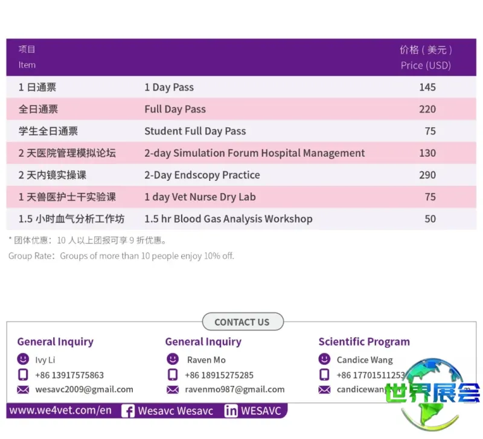Click the wesavc2009@gmail.com email address

point(84,390)
